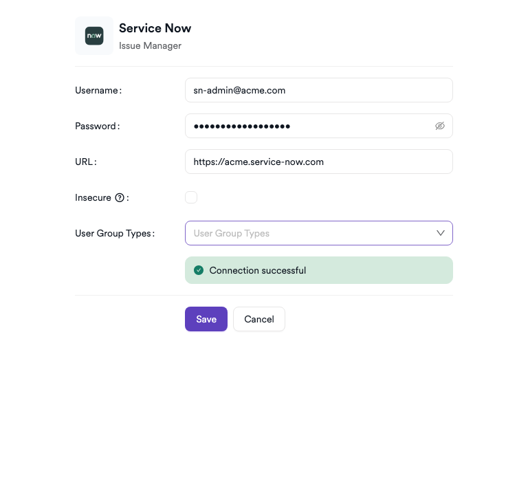
Task: Click the Connection successful banner text
Action: pyautogui.click(x=258, y=270)
